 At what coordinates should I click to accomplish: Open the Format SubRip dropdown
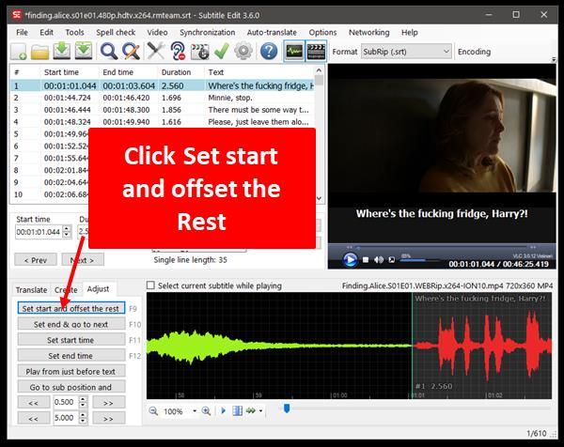tap(406, 52)
